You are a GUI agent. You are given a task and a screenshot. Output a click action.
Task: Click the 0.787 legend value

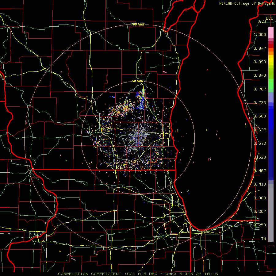(x=260, y=89)
